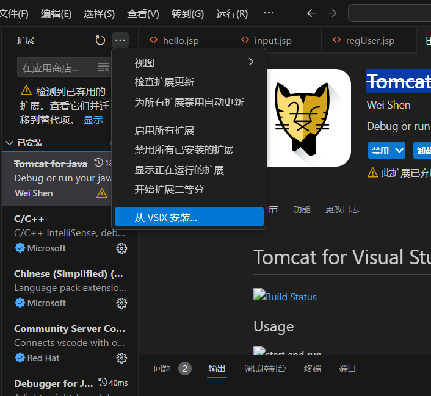This screenshot has height=396, width=431.
Task: Click the 禁用 button for Tomcat
Action: [x=380, y=150]
